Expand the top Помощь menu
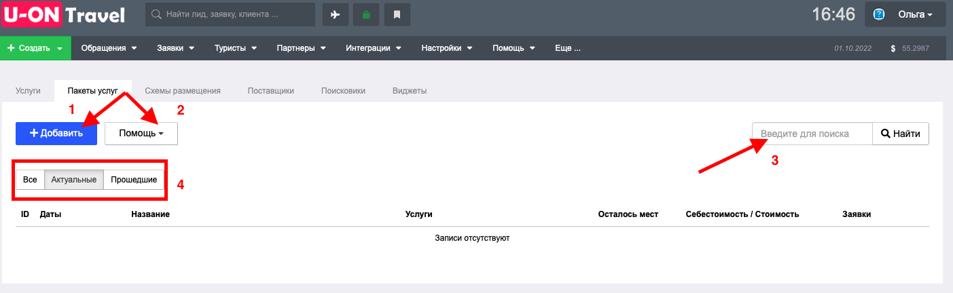The image size is (953, 293). pyautogui.click(x=514, y=48)
